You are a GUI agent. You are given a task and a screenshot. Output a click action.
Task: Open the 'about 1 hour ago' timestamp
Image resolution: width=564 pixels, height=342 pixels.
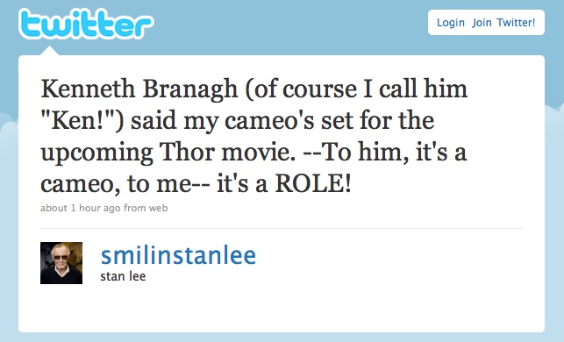[x=80, y=208]
